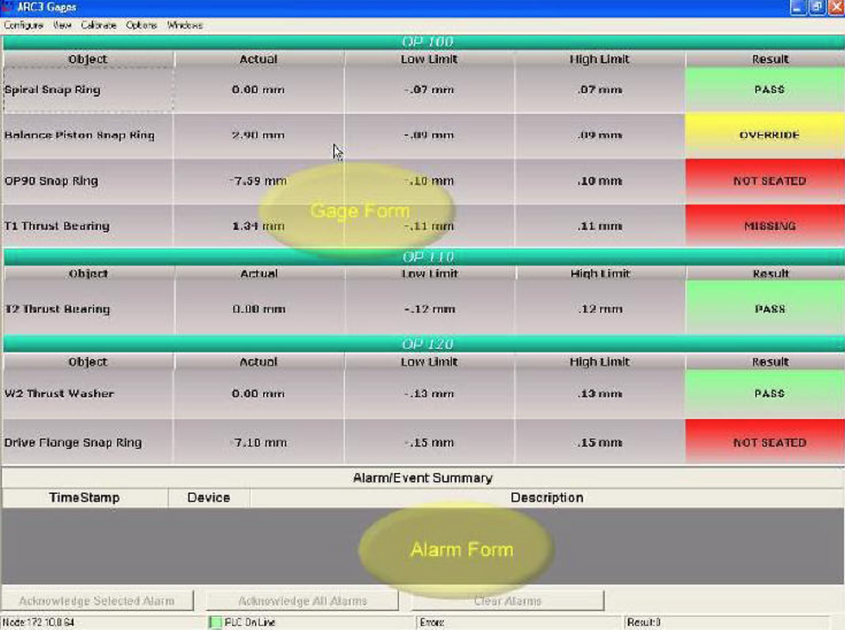Viewport: 845px width, 630px height.
Task: Click the Description column header
Action: coord(547,497)
